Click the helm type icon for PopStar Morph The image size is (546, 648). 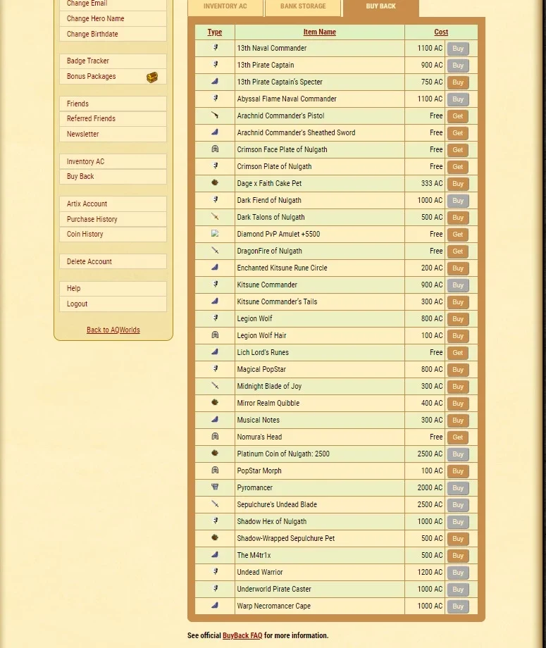215,471
